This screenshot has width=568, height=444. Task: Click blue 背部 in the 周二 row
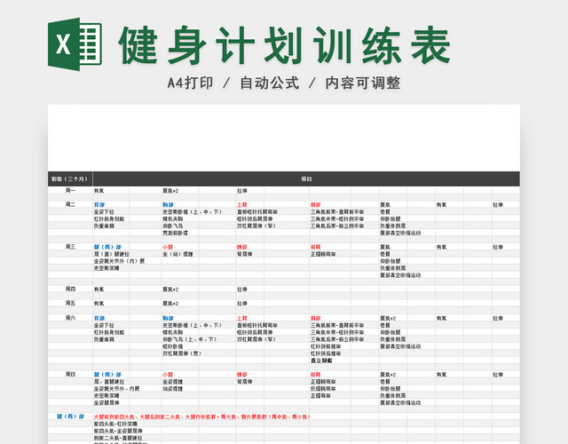click(x=99, y=205)
